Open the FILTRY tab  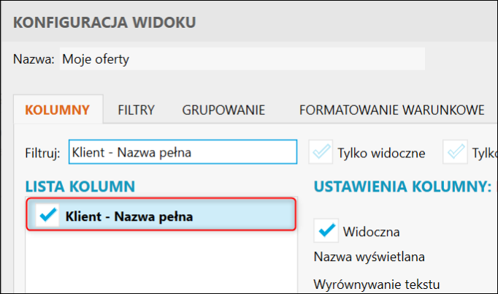(136, 110)
